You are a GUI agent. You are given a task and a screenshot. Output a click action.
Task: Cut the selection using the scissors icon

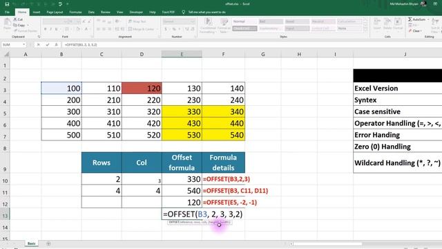tap(15, 19)
